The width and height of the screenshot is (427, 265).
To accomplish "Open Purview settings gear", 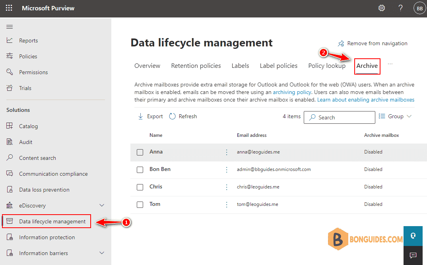I will coord(381,8).
